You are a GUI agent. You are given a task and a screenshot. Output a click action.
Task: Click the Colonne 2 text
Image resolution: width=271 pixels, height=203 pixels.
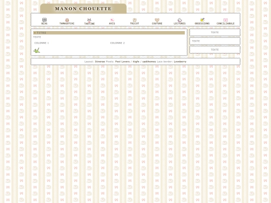[x=117, y=43]
